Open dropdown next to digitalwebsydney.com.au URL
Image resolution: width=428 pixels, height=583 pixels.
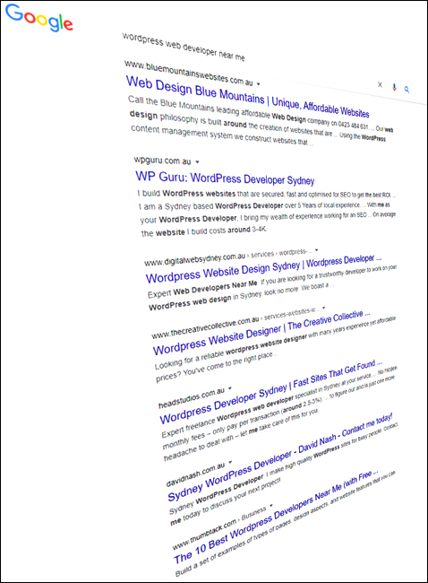316,250
